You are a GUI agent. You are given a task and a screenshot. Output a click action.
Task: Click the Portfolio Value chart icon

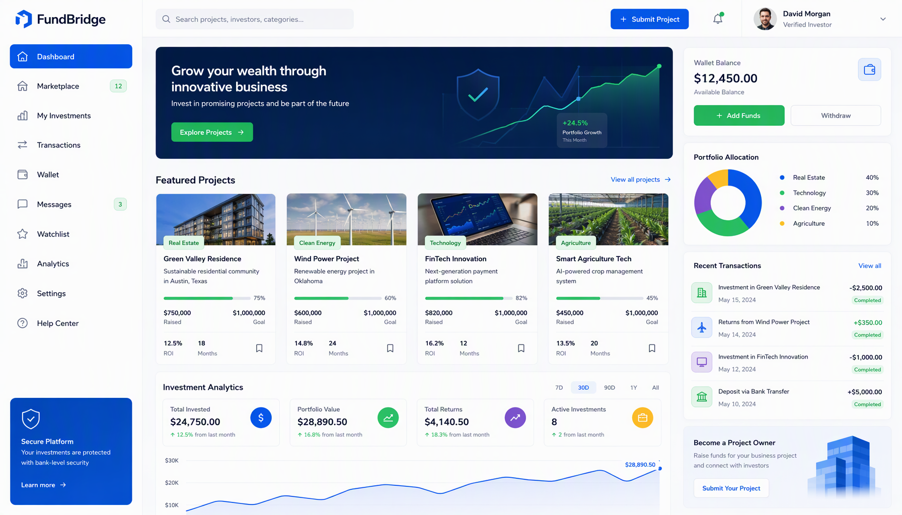[388, 417]
